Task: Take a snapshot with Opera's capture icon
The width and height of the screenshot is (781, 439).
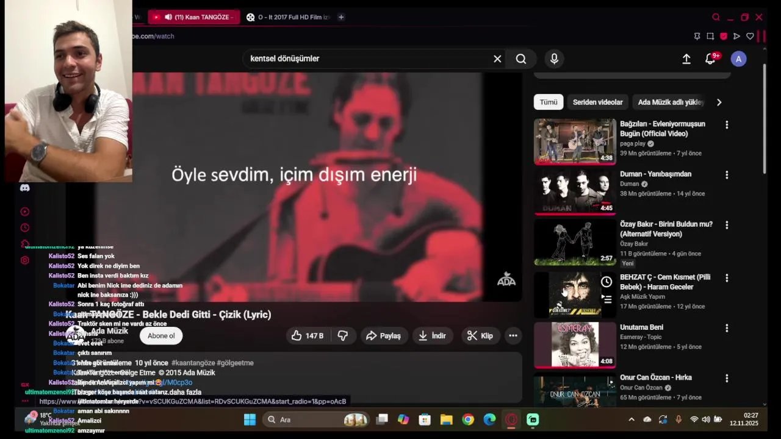Action: (x=710, y=36)
